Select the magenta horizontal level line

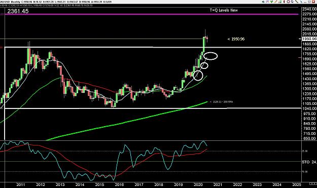click(x=152, y=14)
